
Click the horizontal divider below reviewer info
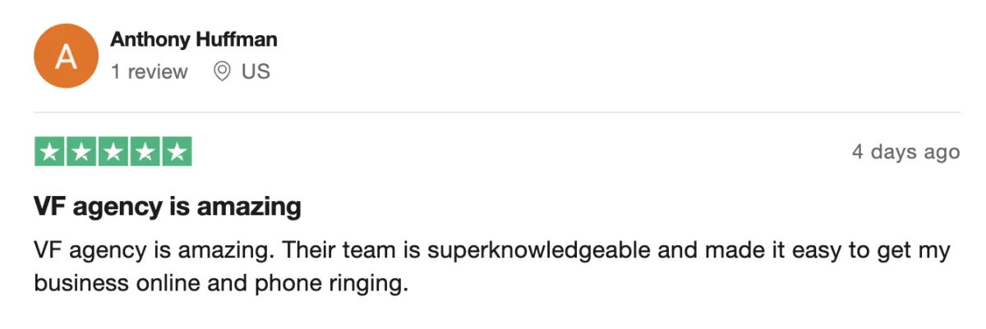coord(496,112)
